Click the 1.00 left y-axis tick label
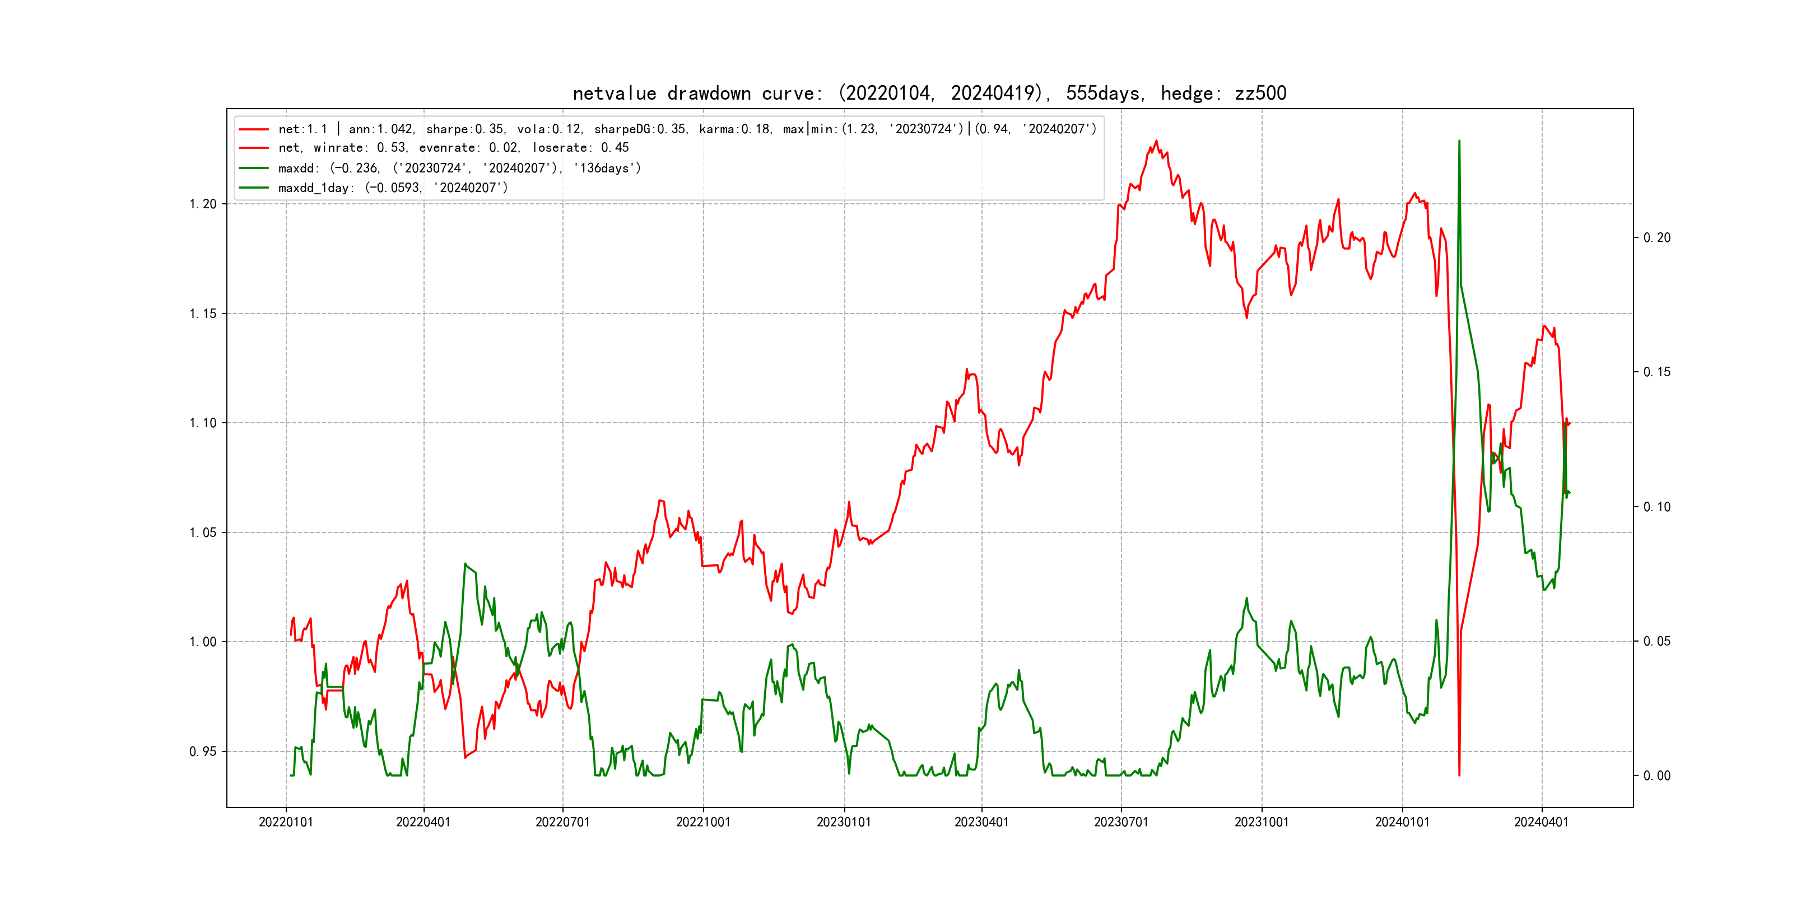 click(203, 642)
